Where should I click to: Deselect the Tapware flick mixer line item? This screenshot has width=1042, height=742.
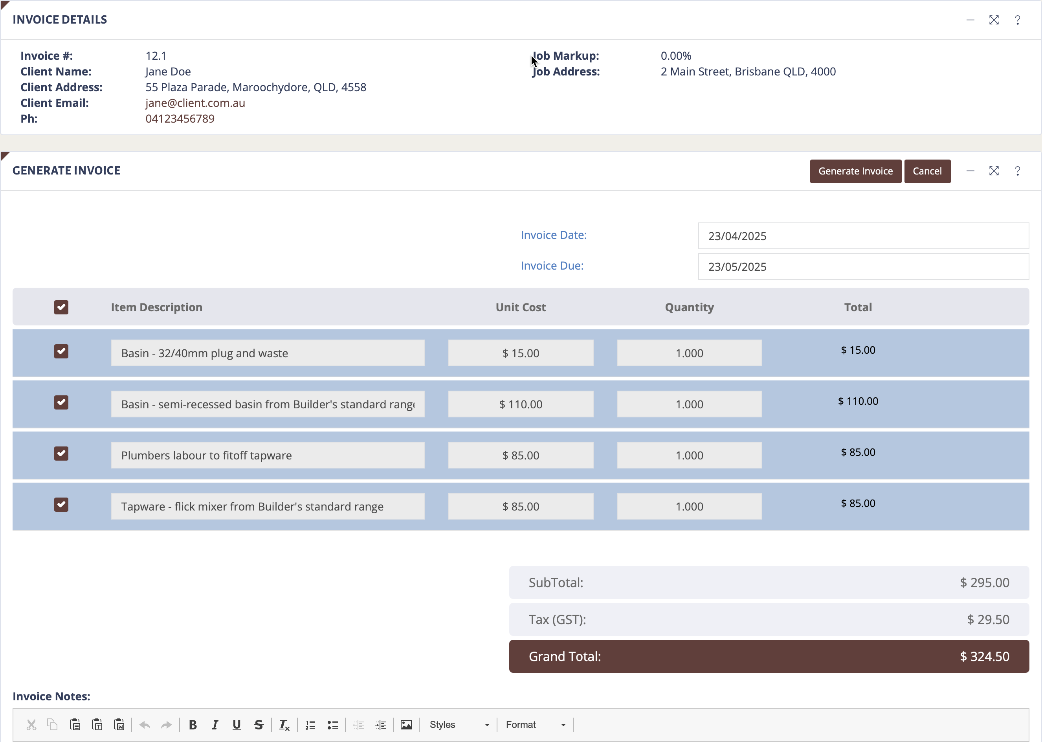click(x=61, y=504)
